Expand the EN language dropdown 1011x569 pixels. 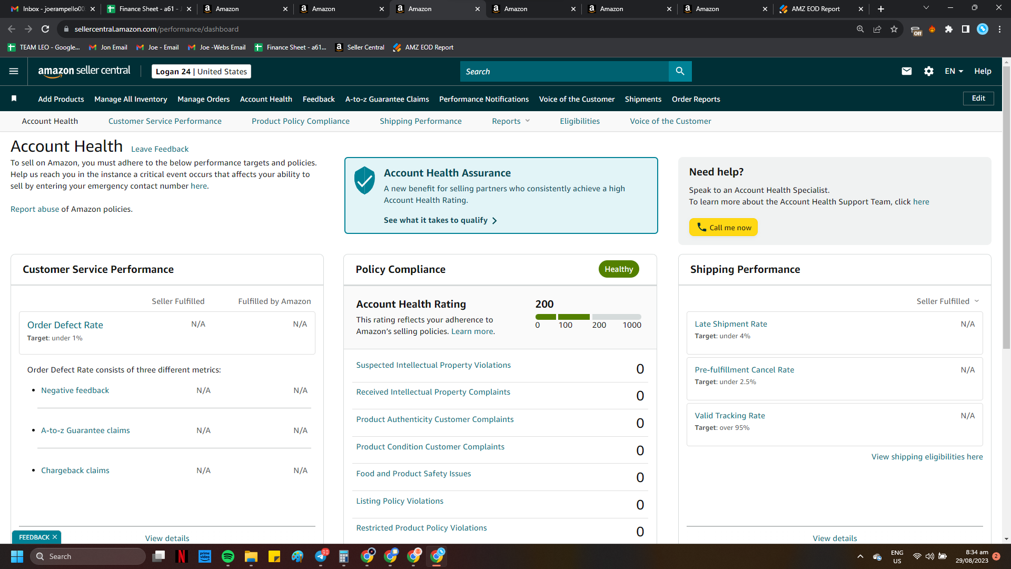tap(954, 71)
